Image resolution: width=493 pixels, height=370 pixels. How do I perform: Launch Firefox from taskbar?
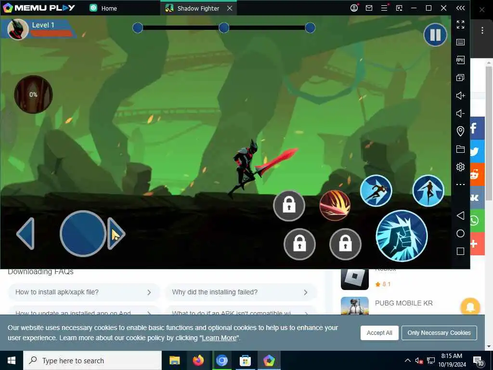tap(198, 360)
